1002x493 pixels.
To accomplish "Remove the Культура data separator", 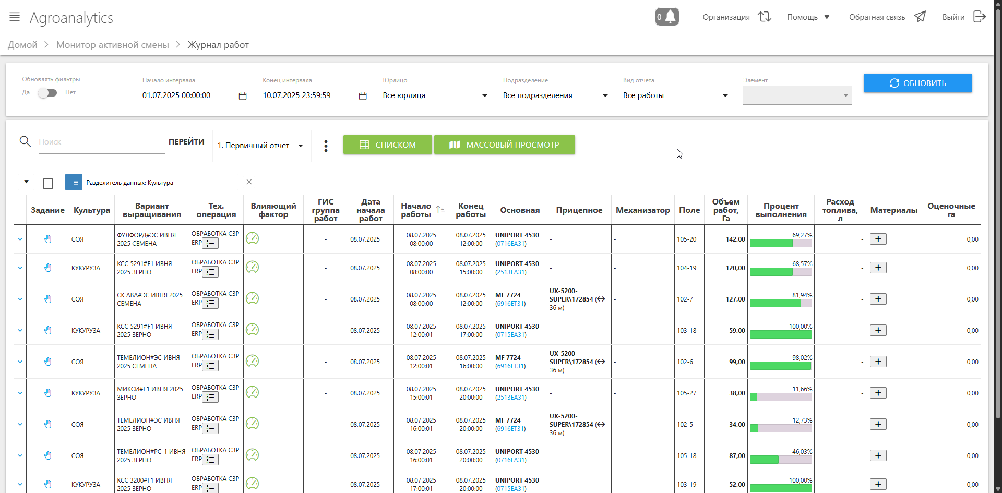I will [x=249, y=182].
